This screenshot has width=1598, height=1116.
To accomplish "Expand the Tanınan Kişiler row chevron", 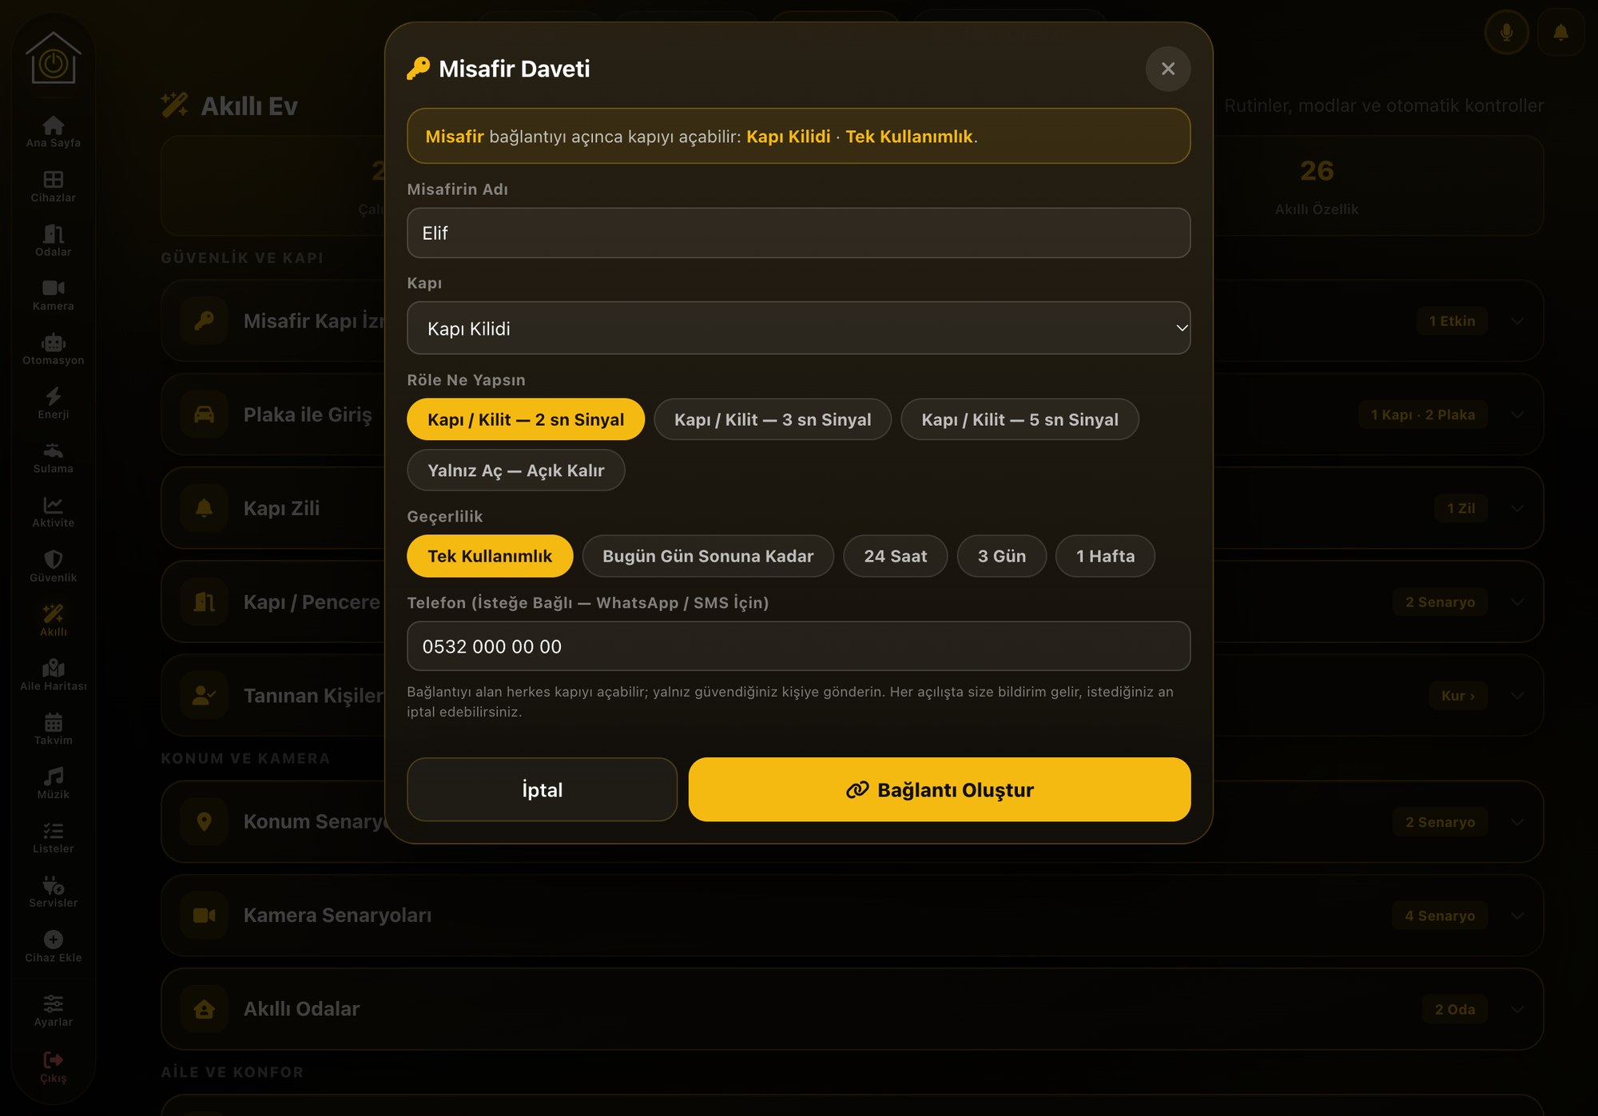I will (1517, 696).
